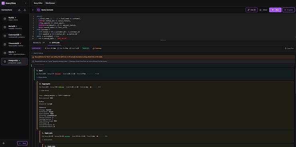296x147 pixels.
Task: Click the Query Console purple icon
Action: coord(38,10)
